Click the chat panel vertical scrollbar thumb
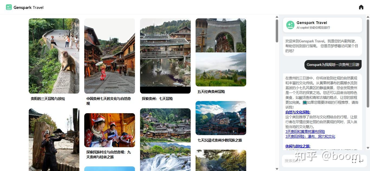370x171 pixels. tap(368, 63)
